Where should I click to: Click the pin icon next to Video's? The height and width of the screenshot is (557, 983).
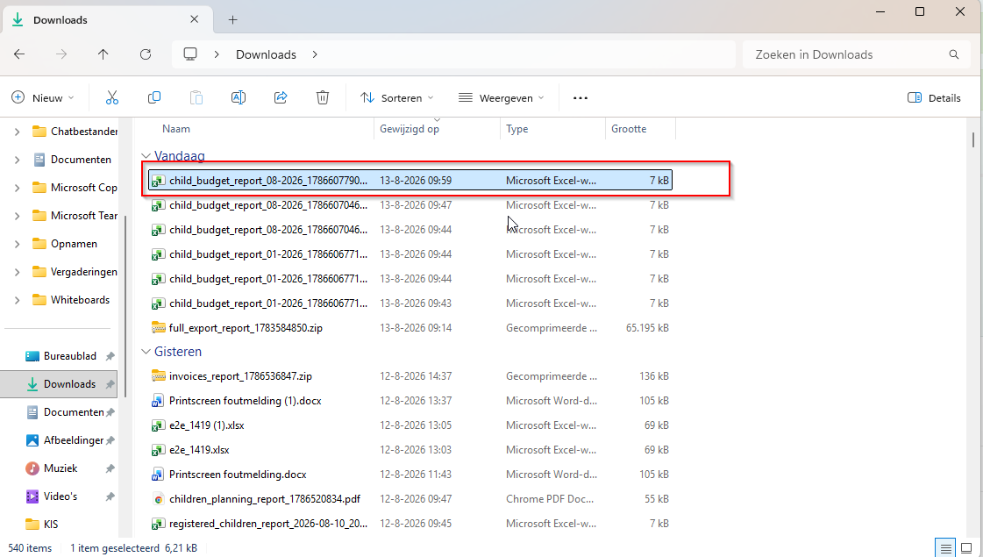click(110, 496)
